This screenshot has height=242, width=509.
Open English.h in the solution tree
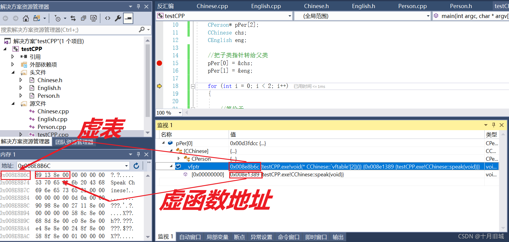49,88
